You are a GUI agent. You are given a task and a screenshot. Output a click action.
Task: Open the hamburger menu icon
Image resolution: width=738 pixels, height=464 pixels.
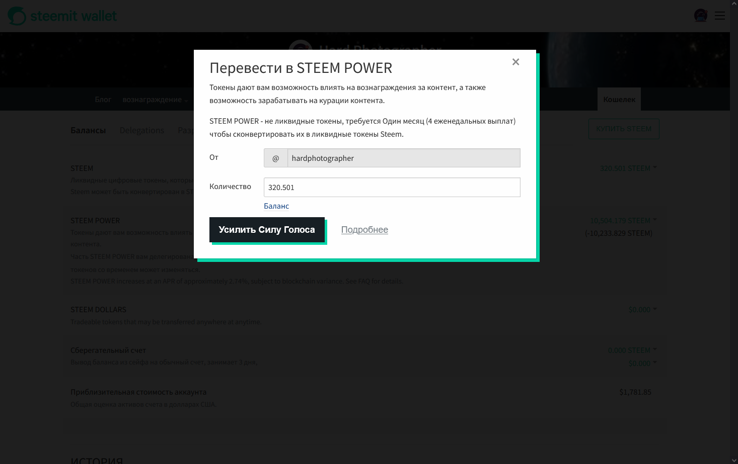[720, 16]
